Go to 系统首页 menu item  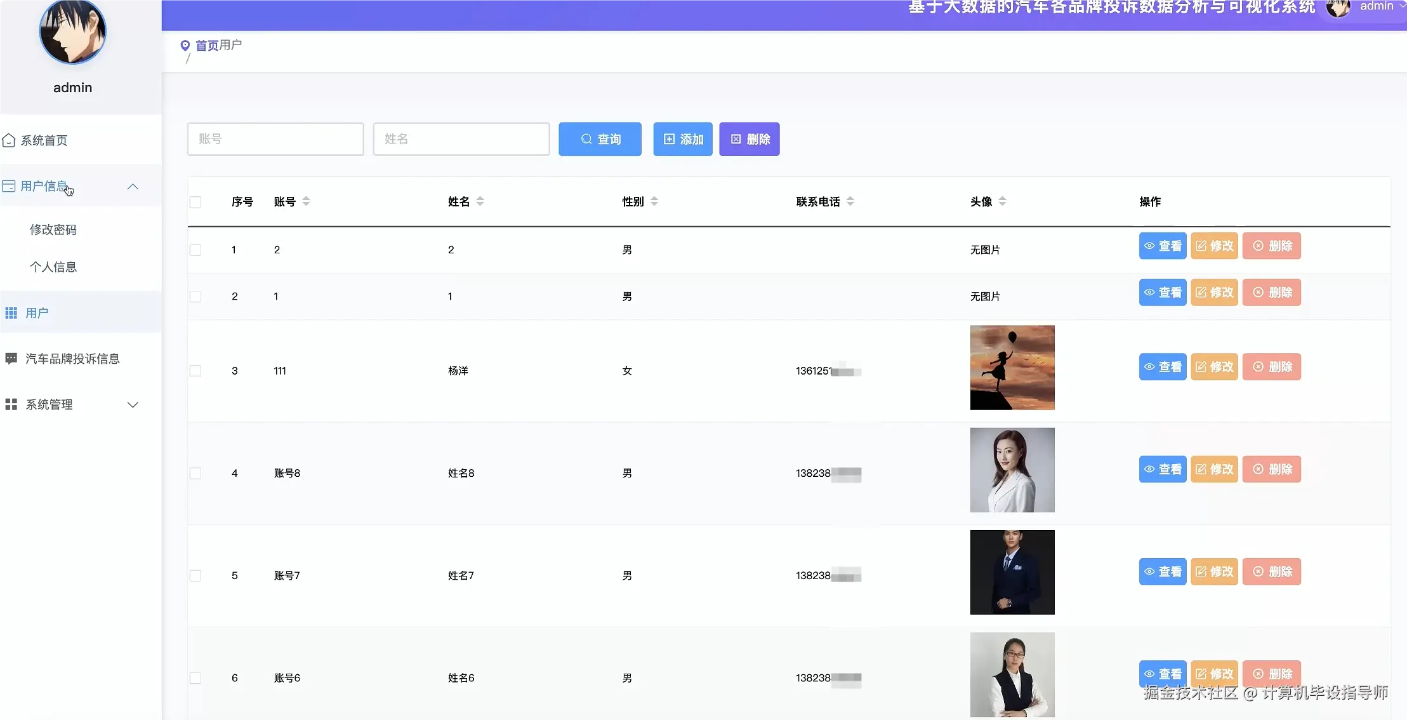click(81, 140)
